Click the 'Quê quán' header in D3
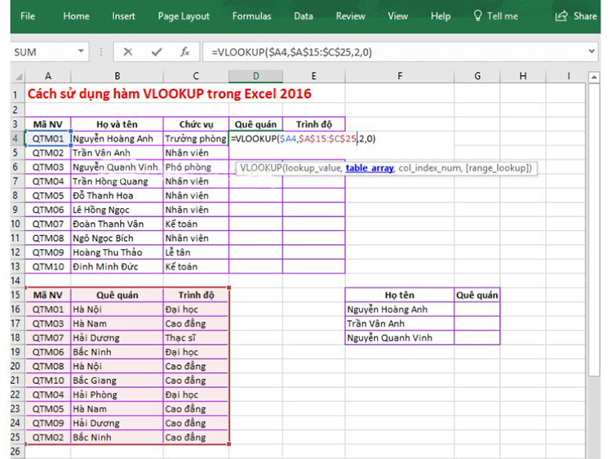Image resolution: width=612 pixels, height=459 pixels. click(255, 124)
